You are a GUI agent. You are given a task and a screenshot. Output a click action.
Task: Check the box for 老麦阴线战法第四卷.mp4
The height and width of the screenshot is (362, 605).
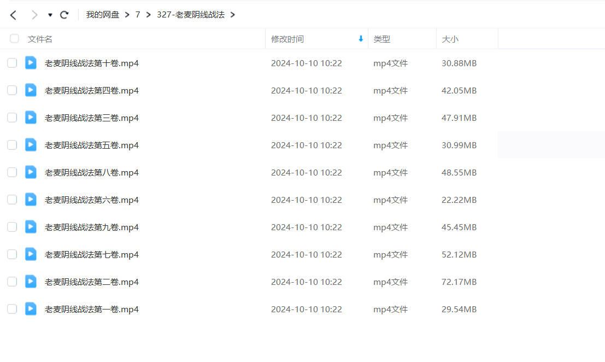13,90
